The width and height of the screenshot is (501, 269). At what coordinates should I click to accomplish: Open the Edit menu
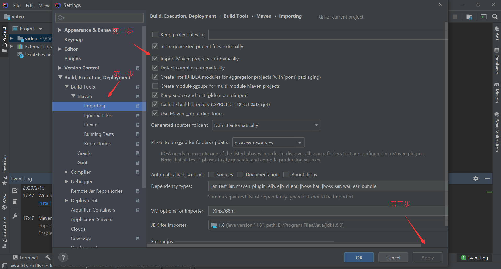click(x=30, y=5)
